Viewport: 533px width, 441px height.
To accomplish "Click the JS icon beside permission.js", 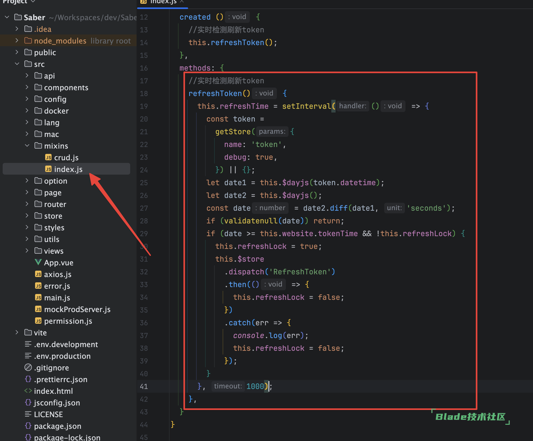I will (x=38, y=321).
